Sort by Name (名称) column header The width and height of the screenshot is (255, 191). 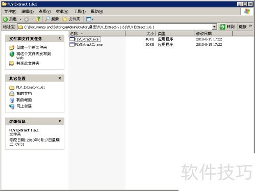(x=97, y=34)
